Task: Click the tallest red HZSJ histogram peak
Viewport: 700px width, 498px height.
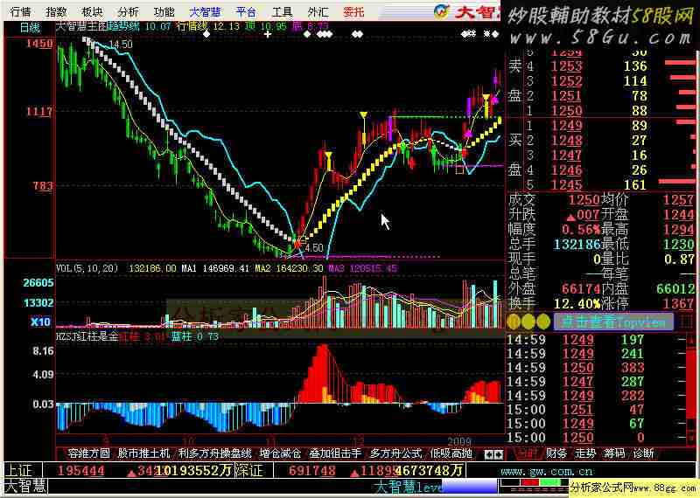Action: click(323, 374)
